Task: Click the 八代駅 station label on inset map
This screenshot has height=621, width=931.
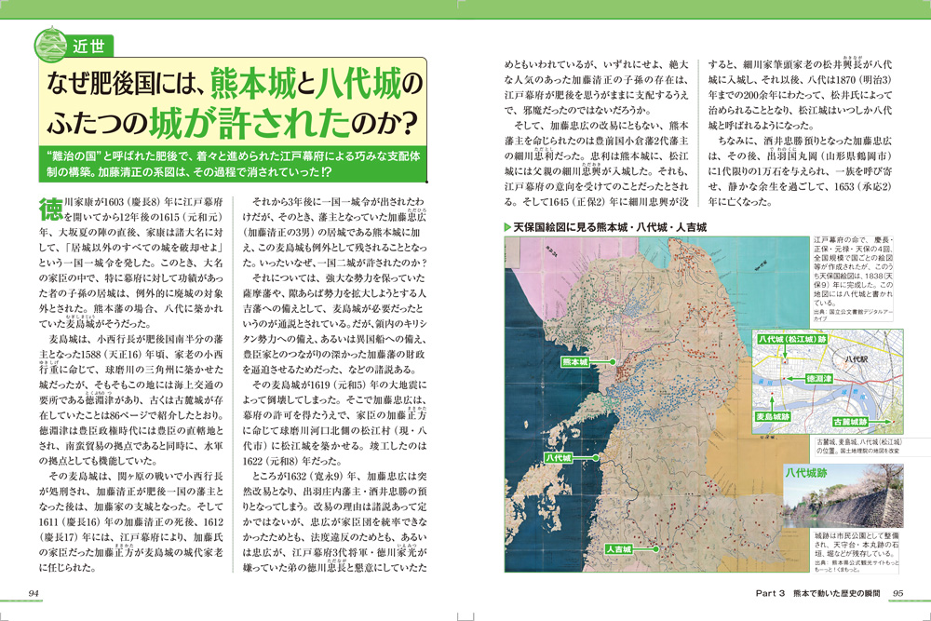Action: (x=857, y=359)
